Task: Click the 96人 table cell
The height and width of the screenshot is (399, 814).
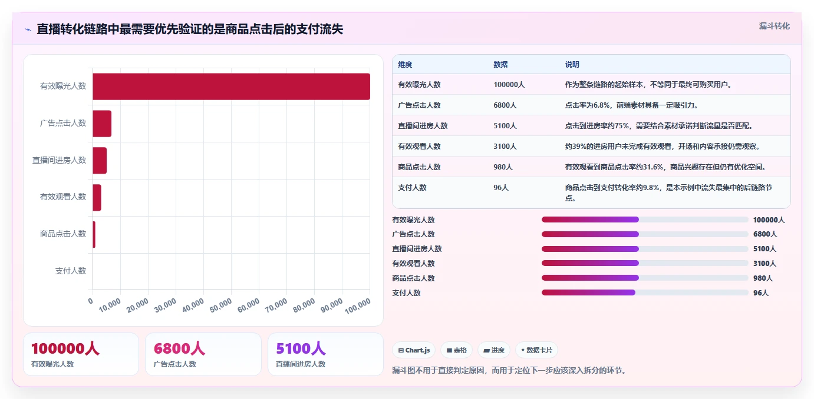Action: [501, 188]
